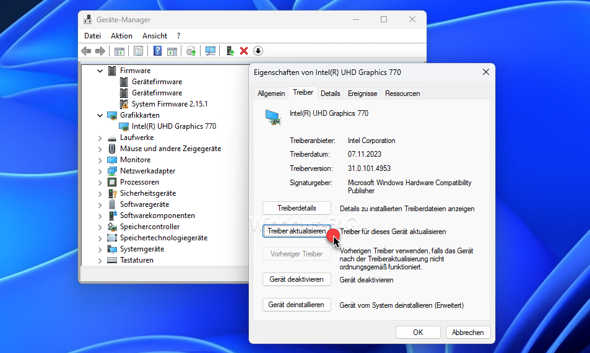Click the Firmware category icon
590x353 pixels.
tap(112, 71)
